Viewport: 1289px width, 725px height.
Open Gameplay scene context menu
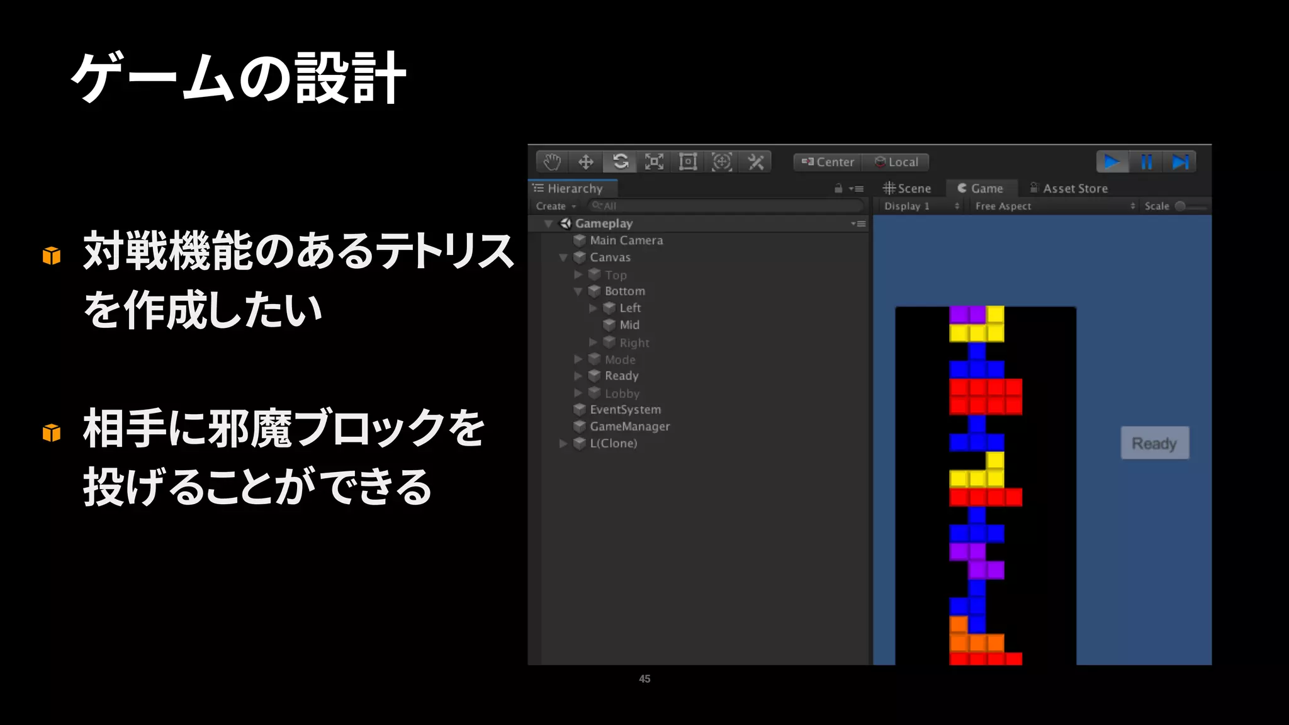[858, 223]
